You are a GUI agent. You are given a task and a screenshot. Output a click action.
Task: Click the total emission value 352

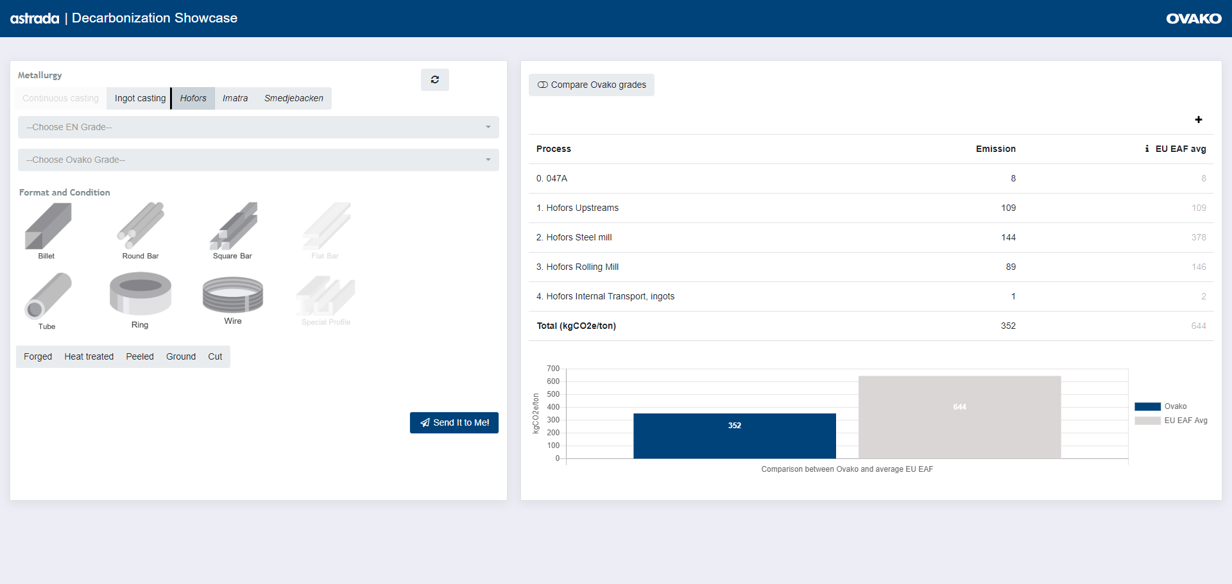tap(1008, 326)
